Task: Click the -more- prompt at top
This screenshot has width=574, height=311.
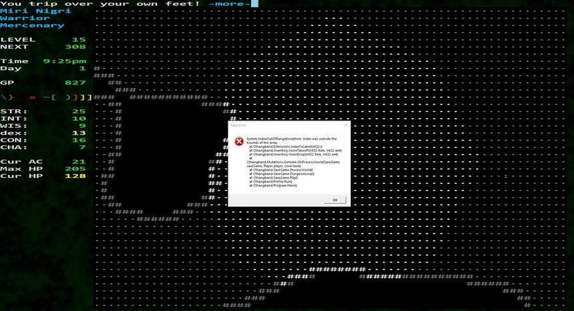Action: click(229, 4)
